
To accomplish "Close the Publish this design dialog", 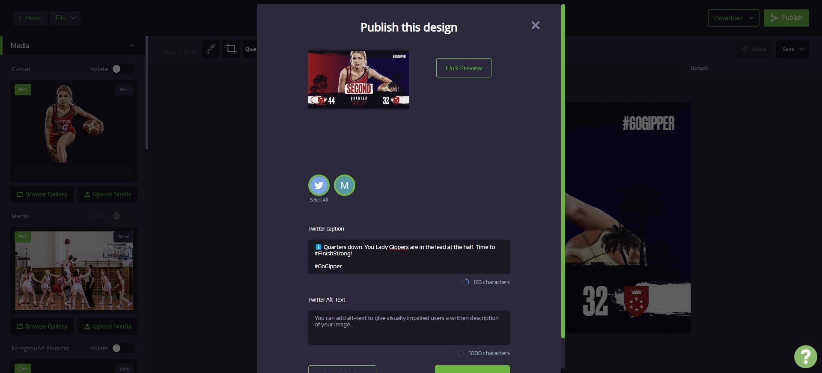I will point(535,25).
